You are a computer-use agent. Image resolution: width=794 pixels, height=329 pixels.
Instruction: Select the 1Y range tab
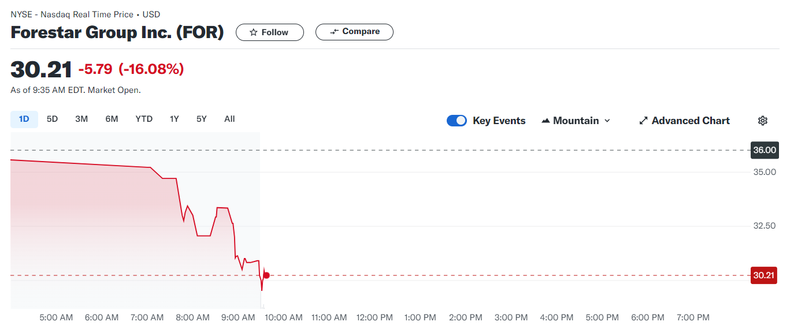coord(174,119)
